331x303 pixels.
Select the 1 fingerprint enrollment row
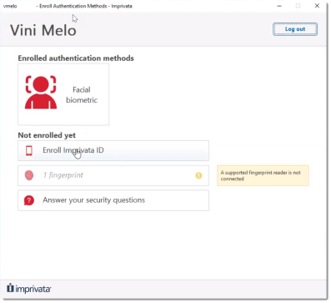113,175
